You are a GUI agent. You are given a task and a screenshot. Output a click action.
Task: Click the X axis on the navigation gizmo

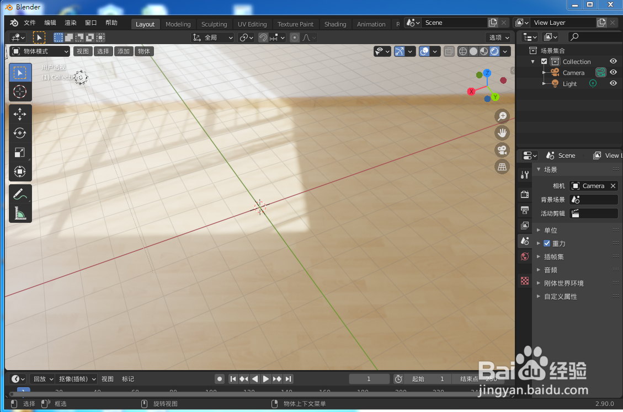coord(471,92)
